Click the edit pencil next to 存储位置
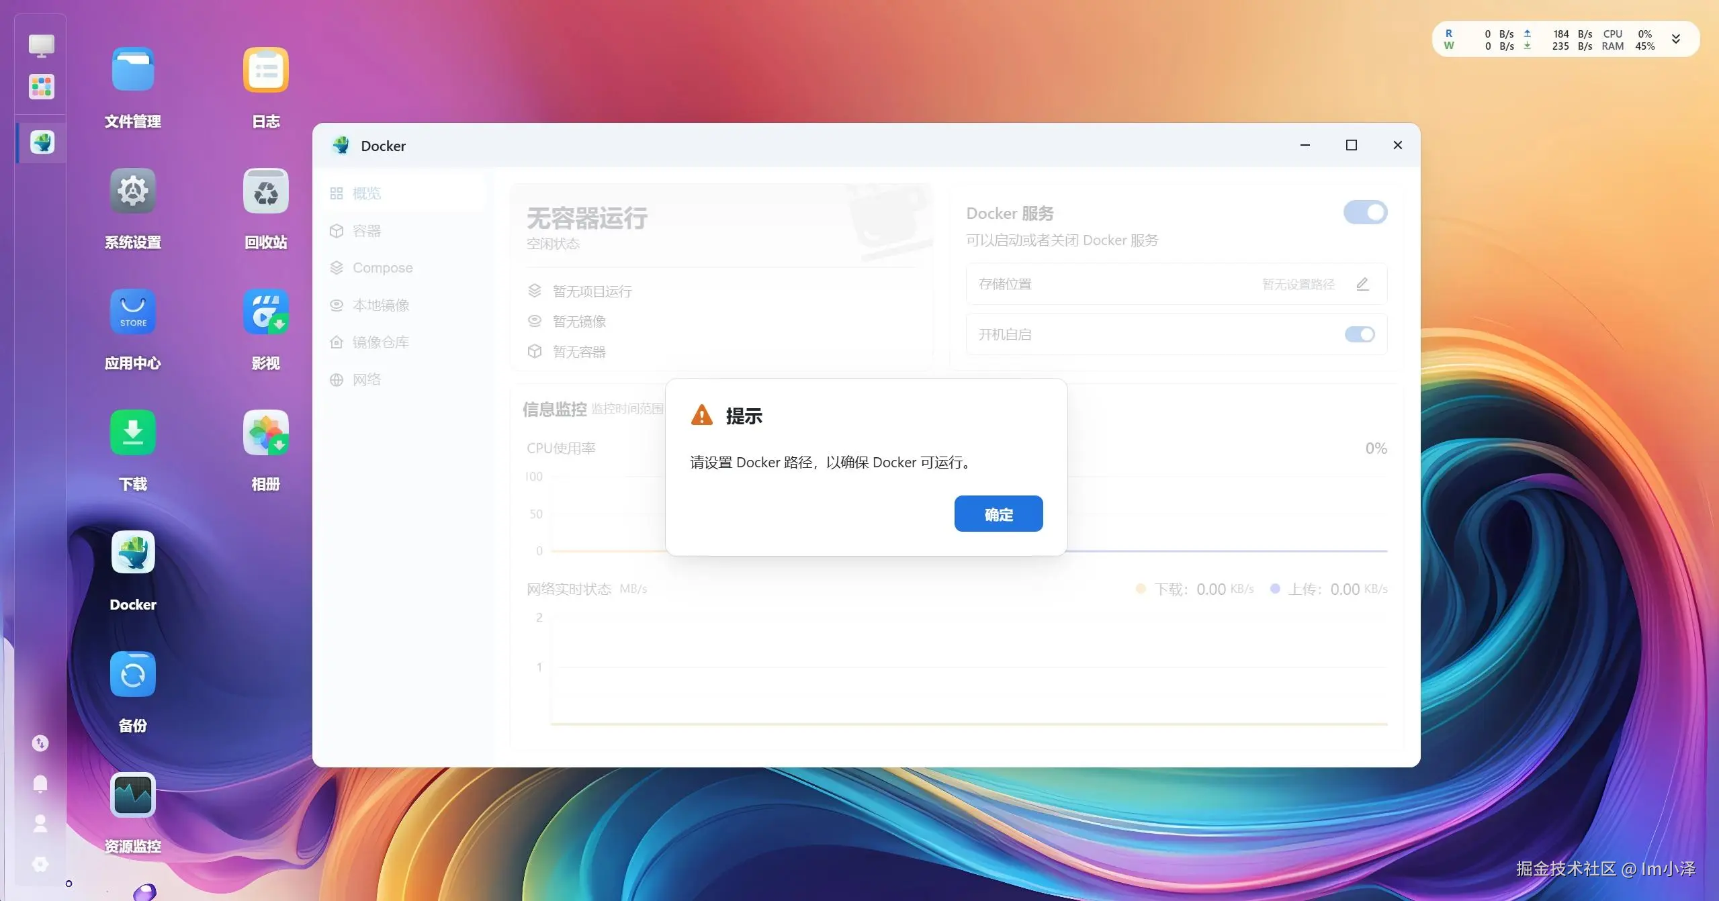 click(1362, 284)
